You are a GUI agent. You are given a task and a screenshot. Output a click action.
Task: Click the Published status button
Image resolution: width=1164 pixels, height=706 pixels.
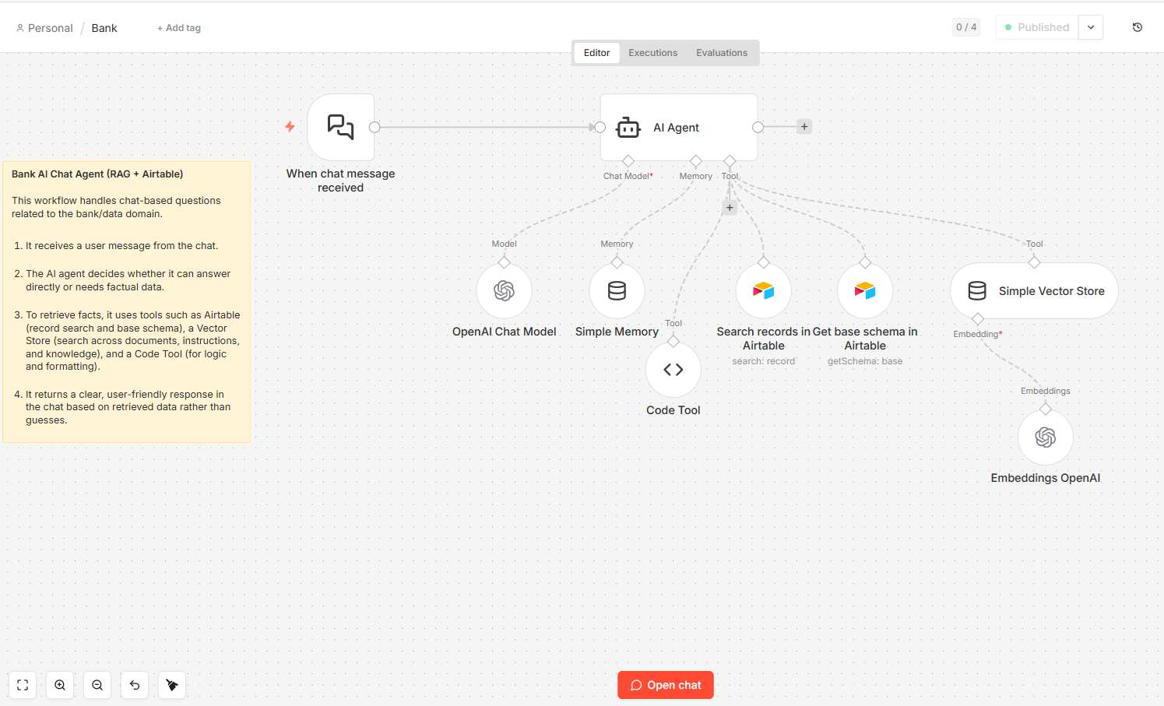click(1037, 27)
